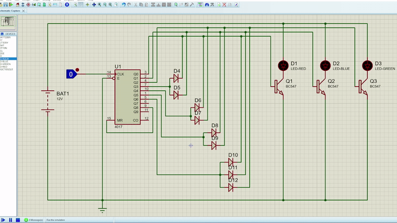Screen dimensions: 397x223
Task: Click the Zoom Out magnifier icon
Action: 105,4
